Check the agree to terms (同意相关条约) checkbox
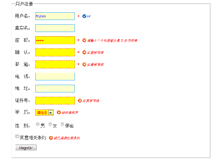 (x=17, y=136)
